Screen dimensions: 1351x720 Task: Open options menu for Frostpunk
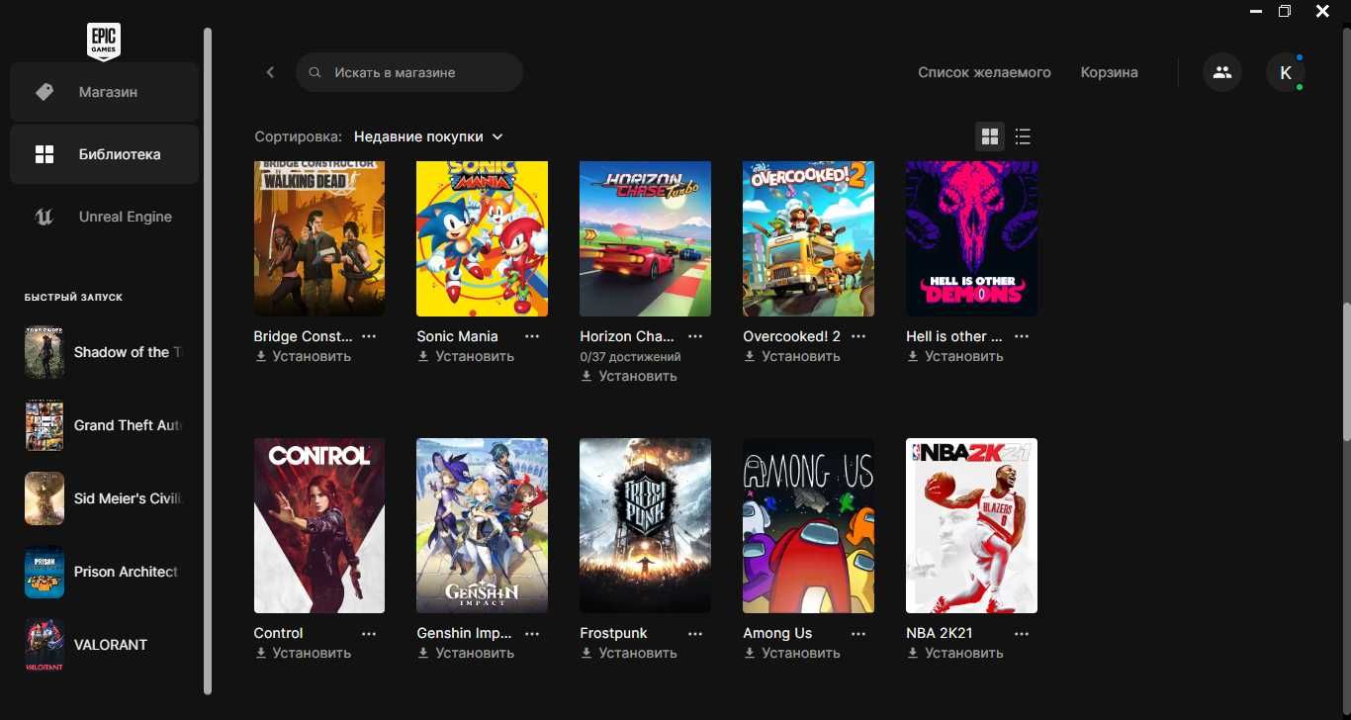(x=695, y=633)
